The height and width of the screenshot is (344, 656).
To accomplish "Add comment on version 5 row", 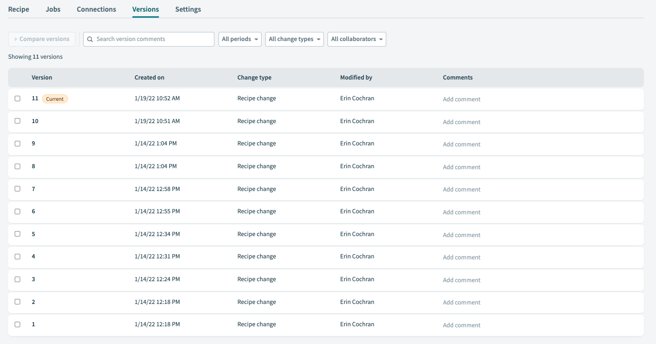I will point(461,235).
